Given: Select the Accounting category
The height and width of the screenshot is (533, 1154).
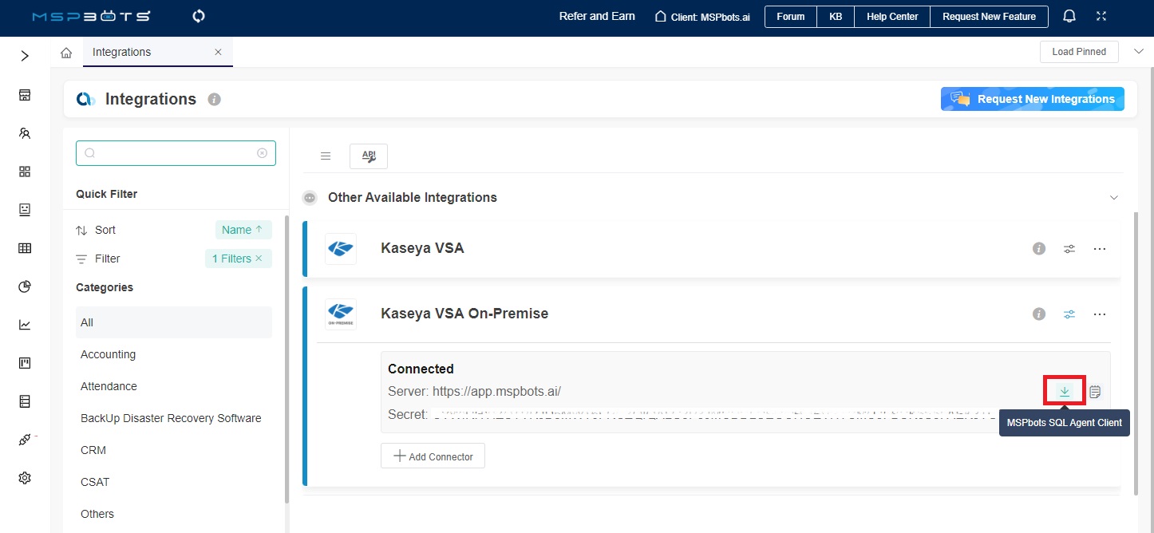Looking at the screenshot, I should pyautogui.click(x=109, y=354).
